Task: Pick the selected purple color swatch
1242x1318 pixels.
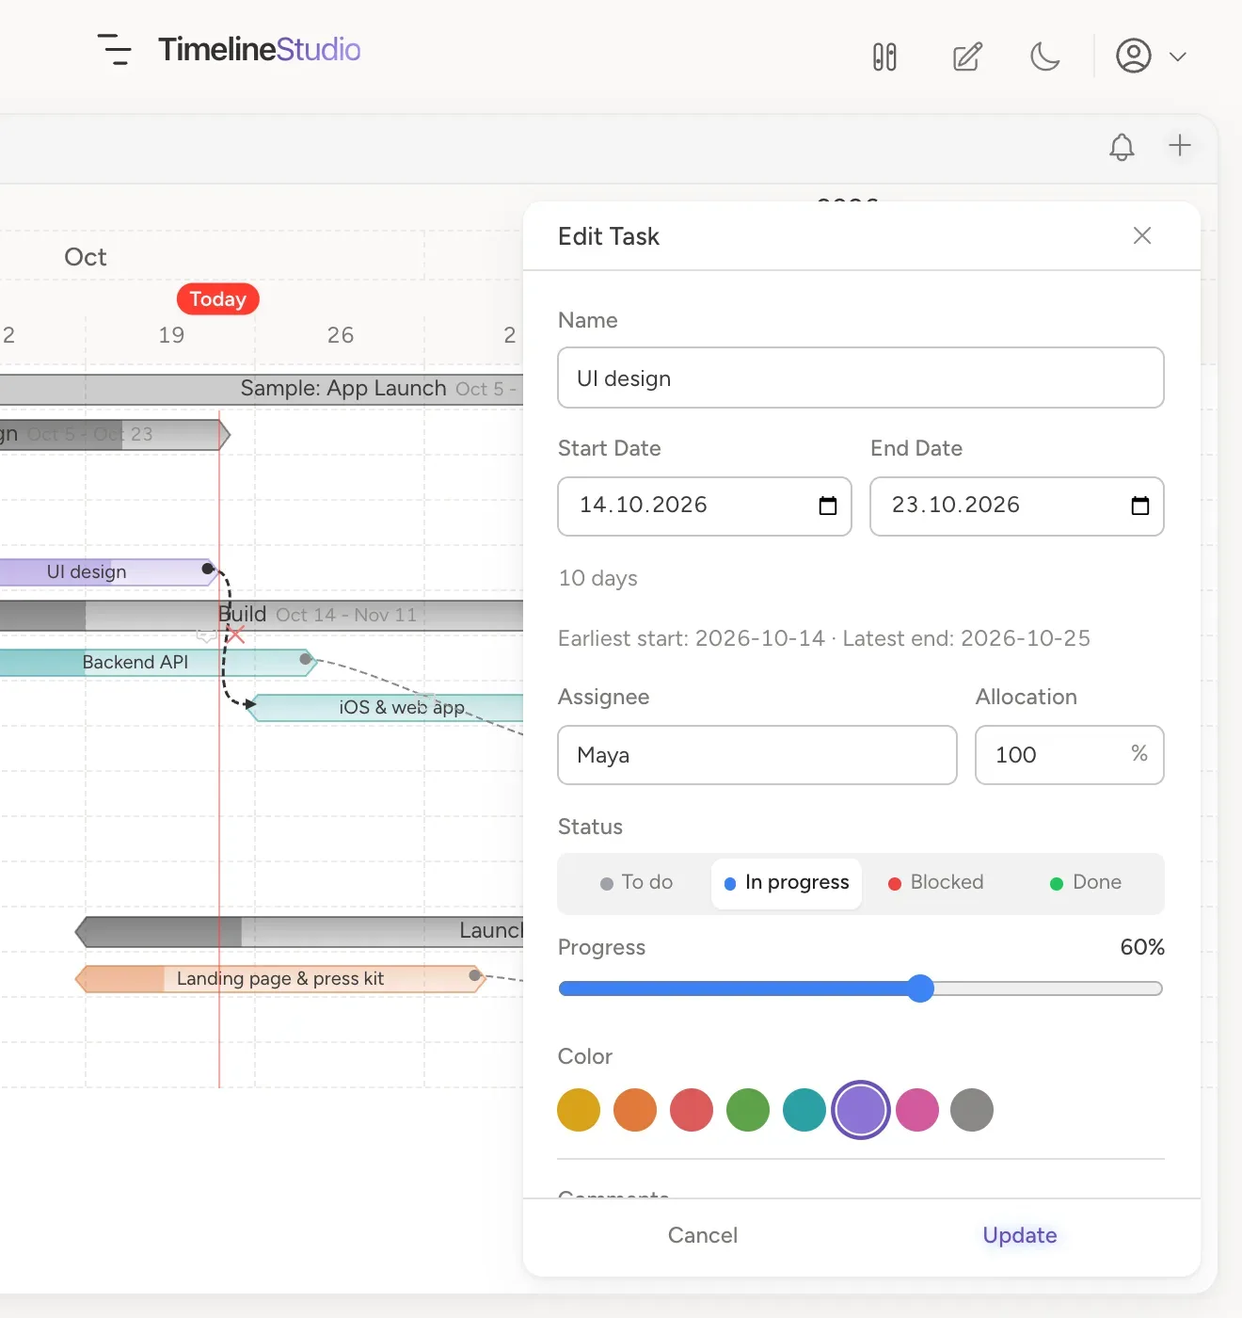Action: [861, 1110]
